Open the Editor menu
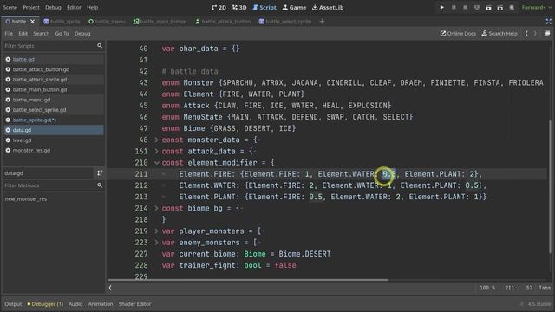The height and width of the screenshot is (312, 555). [74, 7]
